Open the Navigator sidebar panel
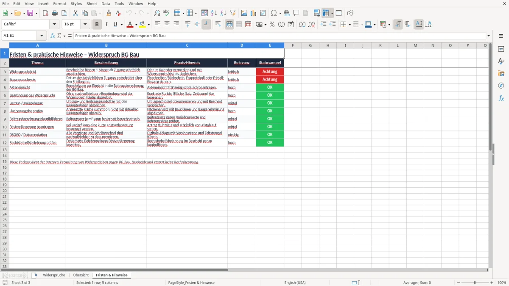Viewport: 509px width, 286px height. pyautogui.click(x=501, y=86)
